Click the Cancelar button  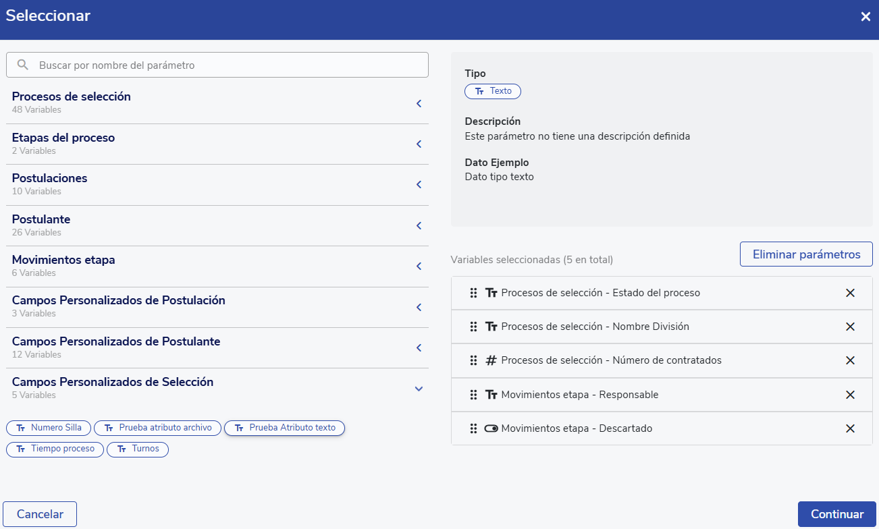click(40, 514)
